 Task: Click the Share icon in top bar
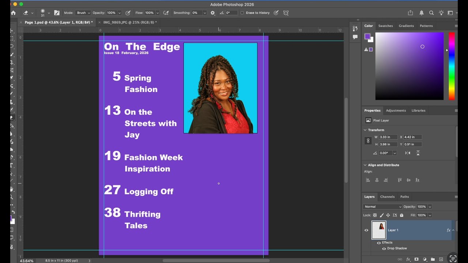click(x=410, y=13)
